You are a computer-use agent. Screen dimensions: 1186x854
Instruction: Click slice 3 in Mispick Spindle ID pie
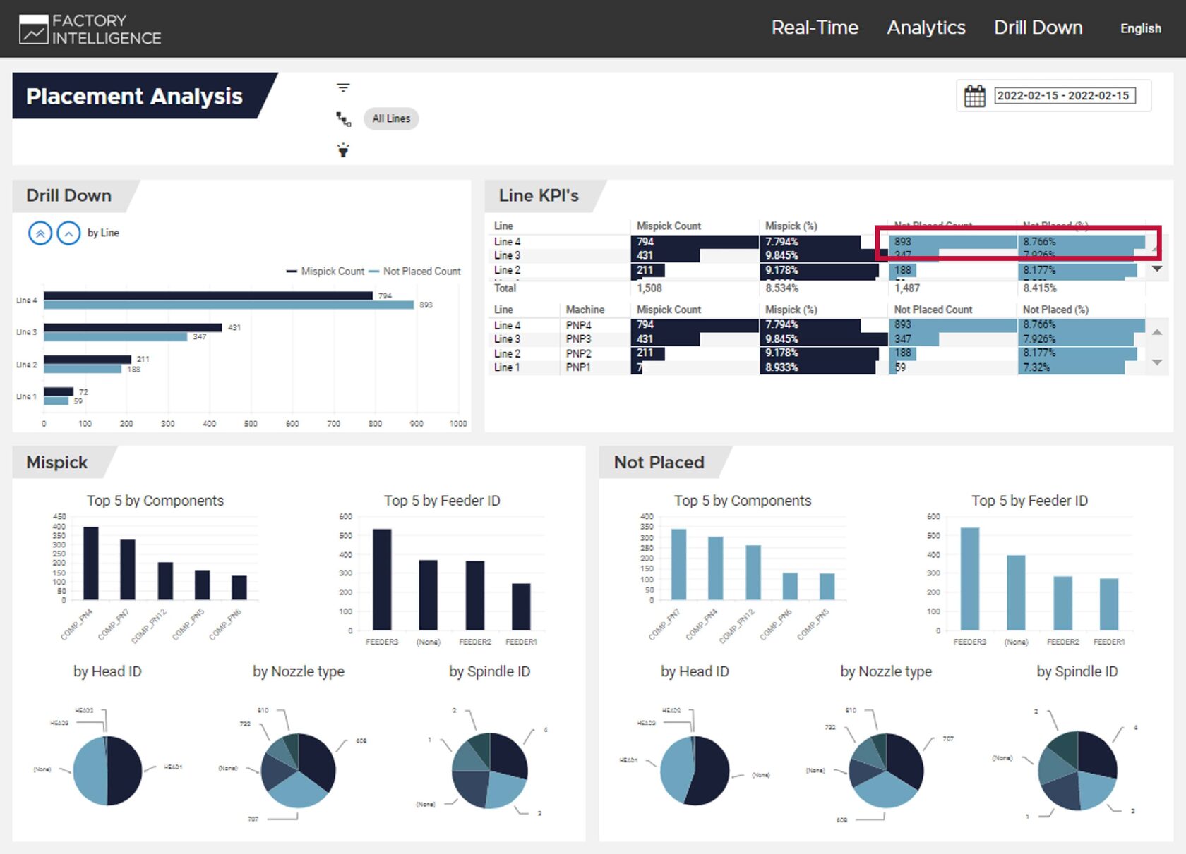click(x=507, y=788)
